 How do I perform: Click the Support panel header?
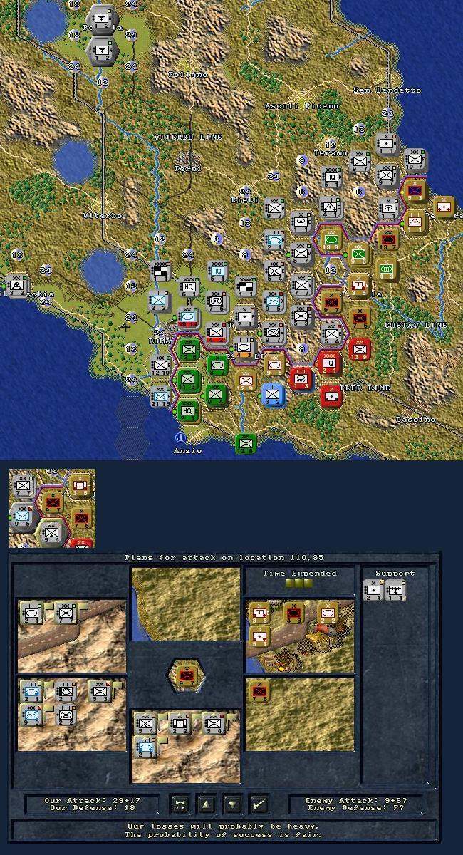[x=395, y=573]
